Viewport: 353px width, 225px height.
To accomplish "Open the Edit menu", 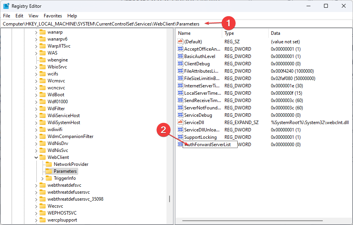I will tap(19, 16).
